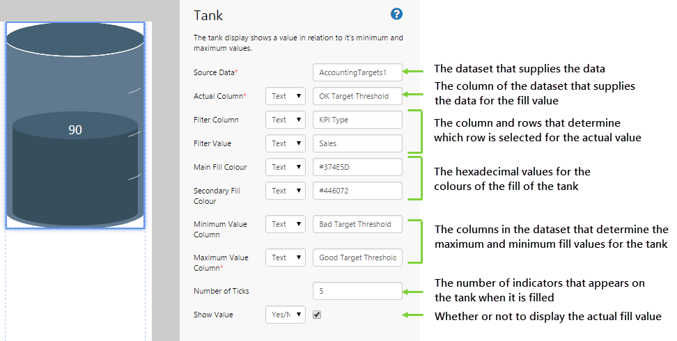Open the Secondary Fill Colour type dropdown
The width and height of the screenshot is (677, 341).
tap(286, 191)
